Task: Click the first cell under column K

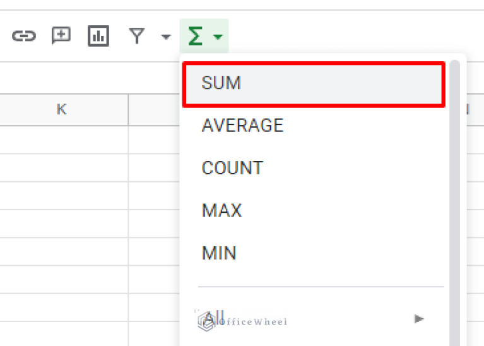Action: coord(63,140)
